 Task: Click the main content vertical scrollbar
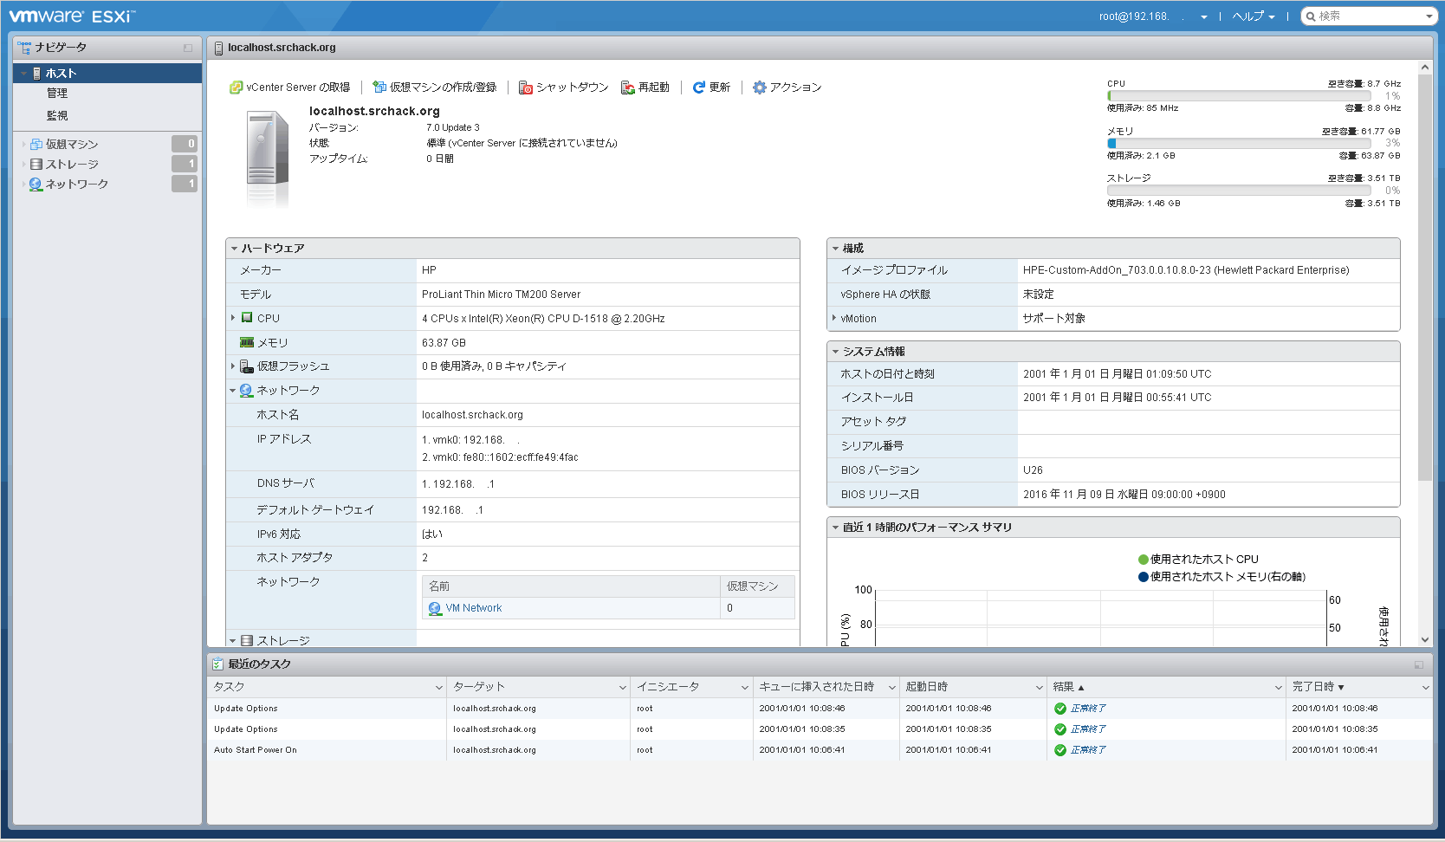(1425, 277)
